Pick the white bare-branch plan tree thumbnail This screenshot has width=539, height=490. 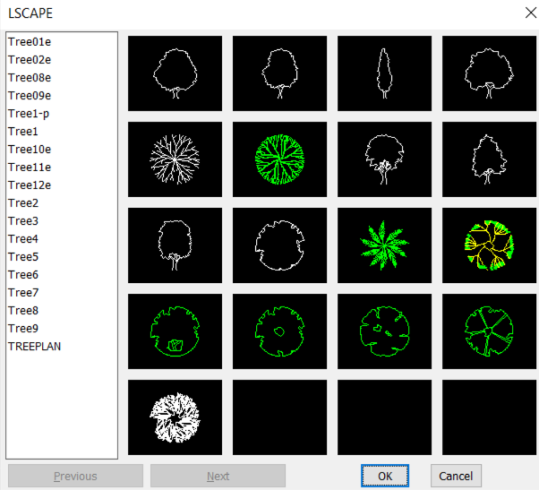click(x=175, y=159)
